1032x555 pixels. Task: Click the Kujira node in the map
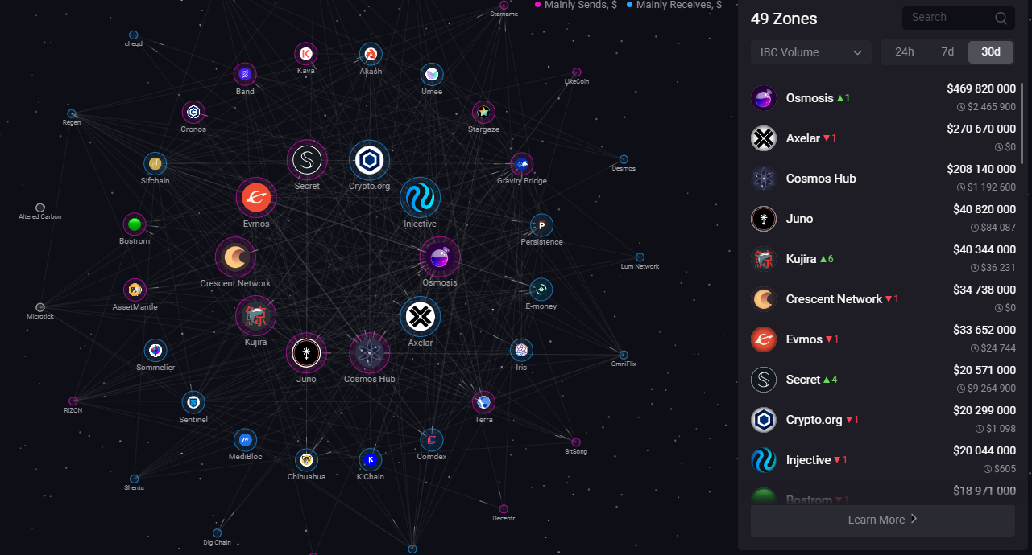pos(255,315)
